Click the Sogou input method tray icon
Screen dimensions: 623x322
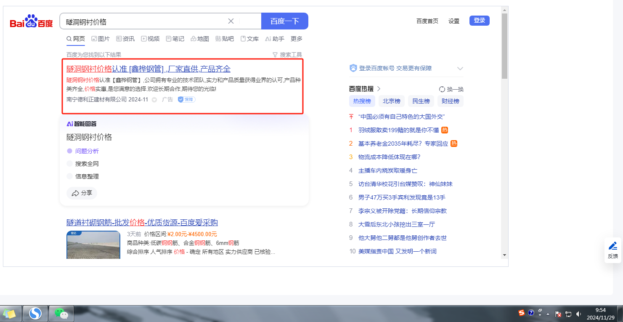click(x=522, y=313)
